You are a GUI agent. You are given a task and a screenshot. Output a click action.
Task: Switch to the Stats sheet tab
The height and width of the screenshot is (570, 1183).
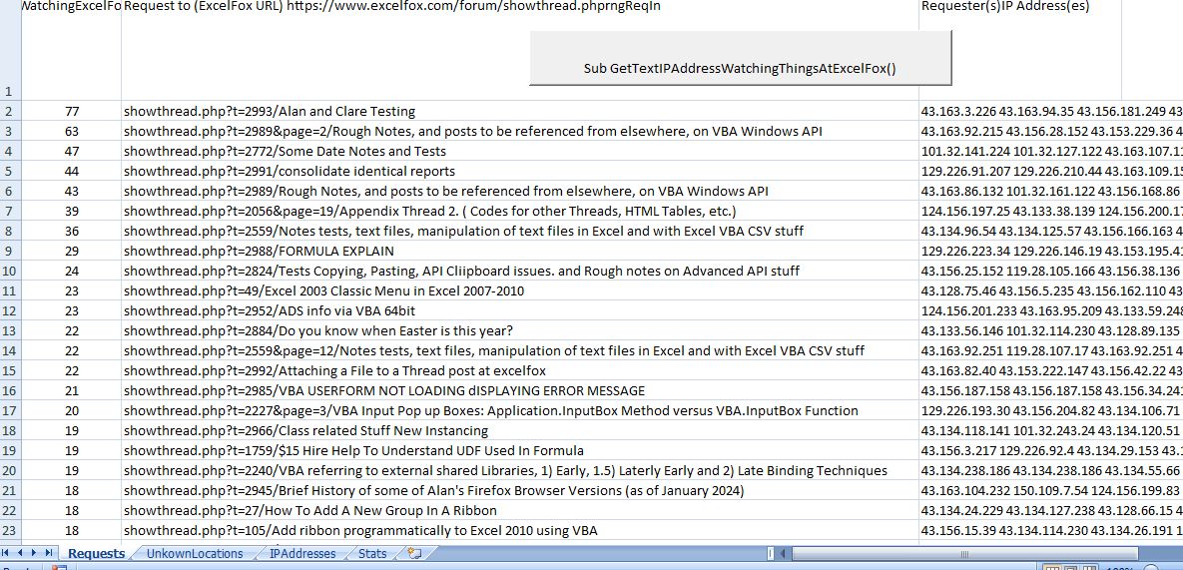[x=372, y=553]
